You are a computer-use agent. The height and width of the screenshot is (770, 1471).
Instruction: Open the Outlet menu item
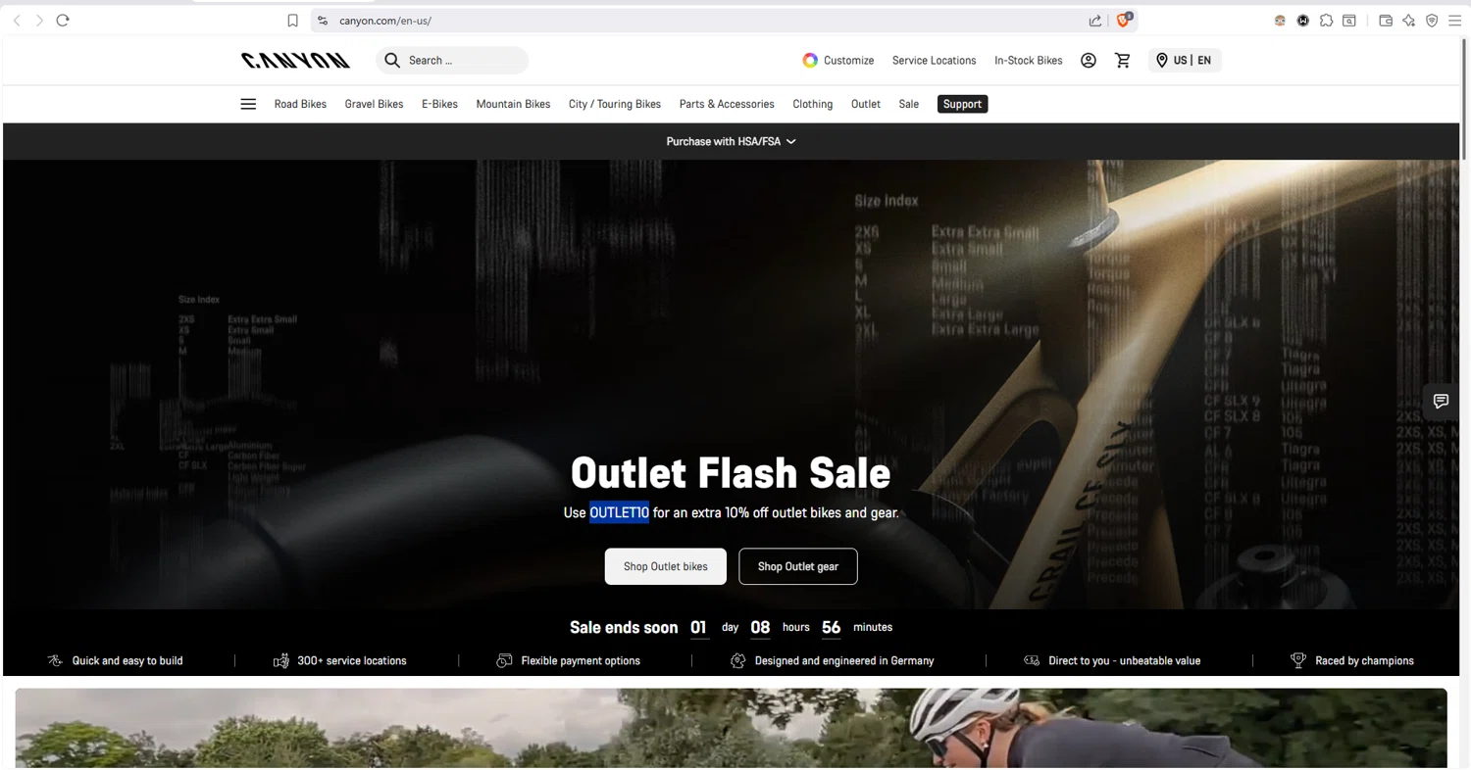[x=866, y=104]
